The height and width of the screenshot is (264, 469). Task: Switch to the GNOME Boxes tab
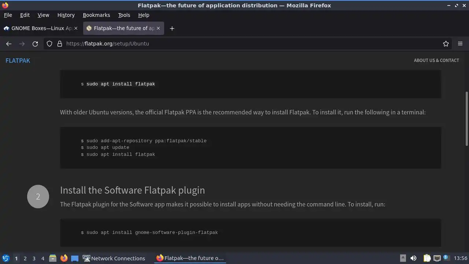(41, 28)
